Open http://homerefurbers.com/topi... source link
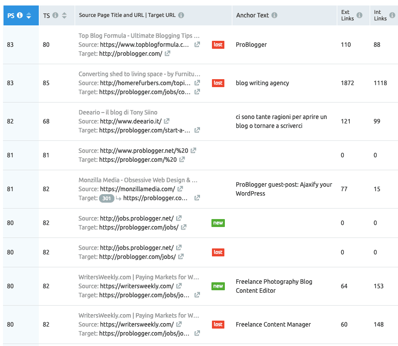398x346 pixels. point(145,83)
